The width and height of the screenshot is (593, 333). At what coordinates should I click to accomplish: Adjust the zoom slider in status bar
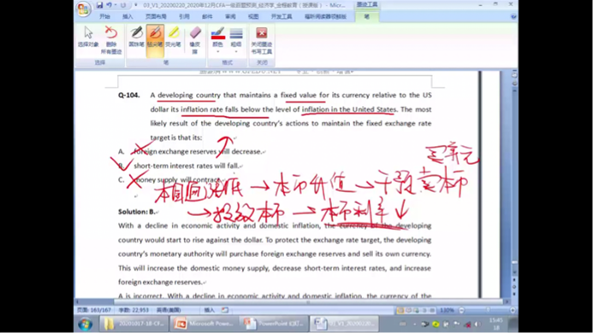[x=487, y=310]
